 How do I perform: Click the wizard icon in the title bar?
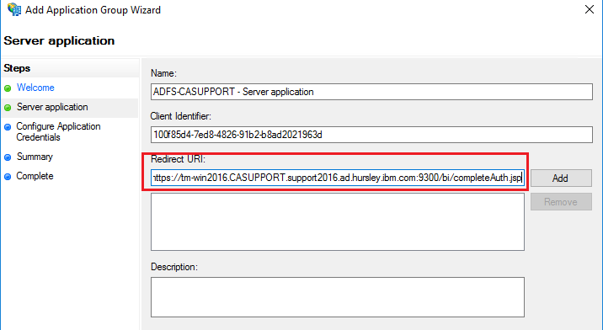coord(14,9)
